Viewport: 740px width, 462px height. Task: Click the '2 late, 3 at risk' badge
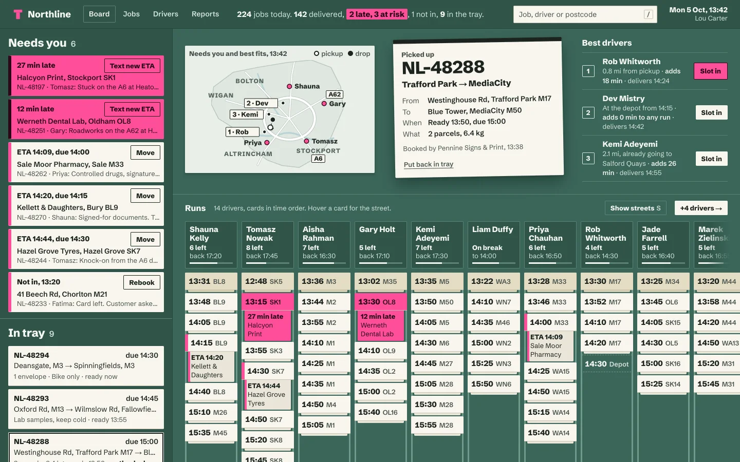point(377,14)
